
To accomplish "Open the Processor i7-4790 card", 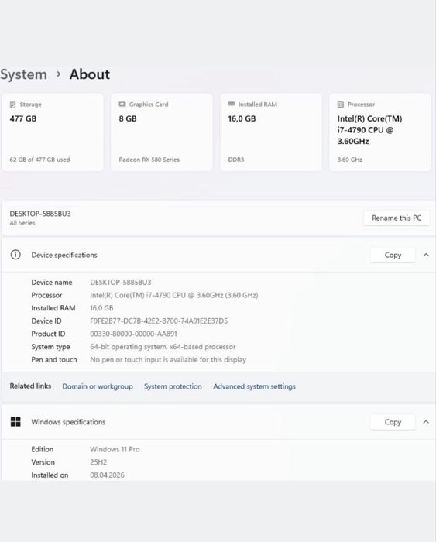I will 380,132.
